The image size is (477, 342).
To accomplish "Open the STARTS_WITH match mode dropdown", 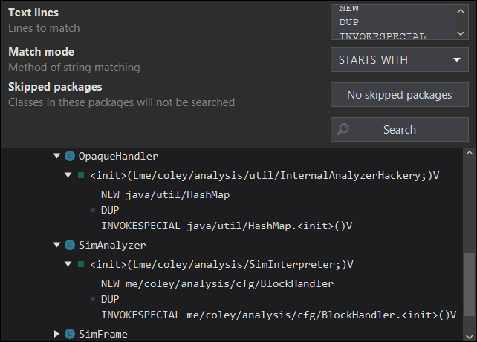I will coord(400,59).
